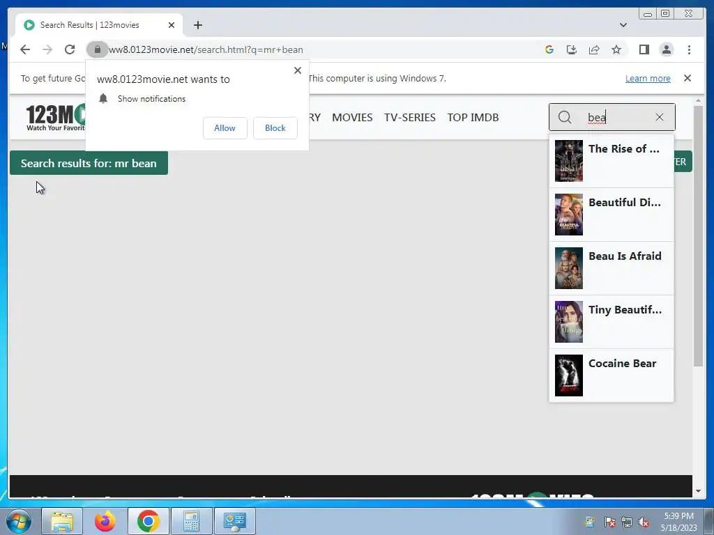Go back to the previous page

(x=25, y=49)
